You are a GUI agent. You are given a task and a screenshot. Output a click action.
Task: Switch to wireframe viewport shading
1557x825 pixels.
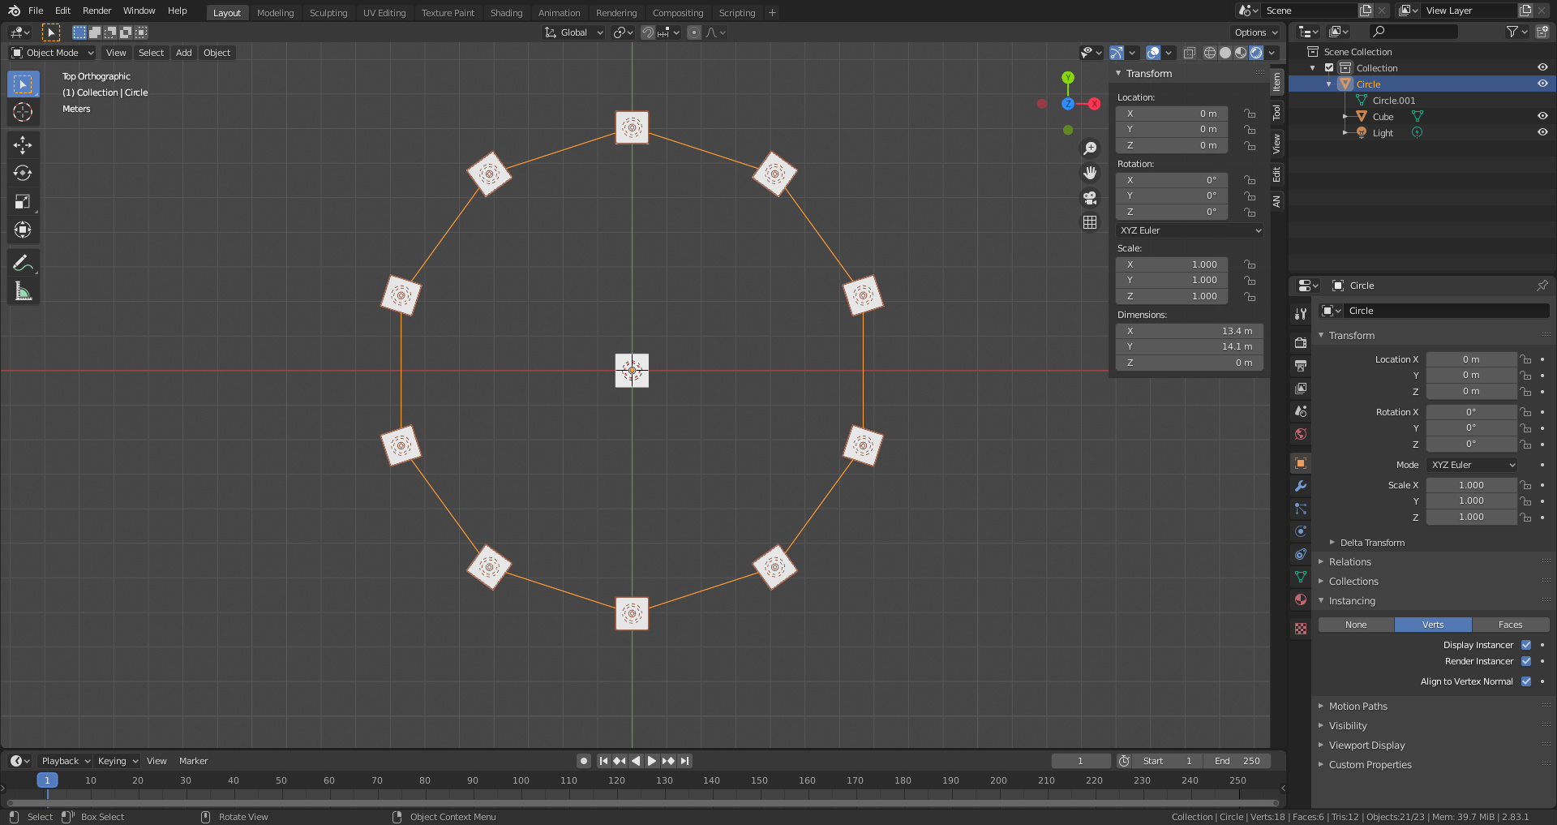point(1210,53)
